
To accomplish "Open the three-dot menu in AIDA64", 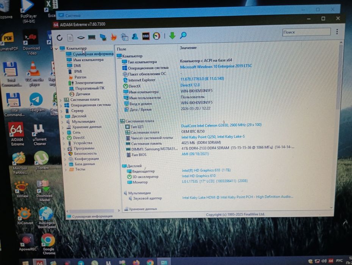I will click(337, 32).
